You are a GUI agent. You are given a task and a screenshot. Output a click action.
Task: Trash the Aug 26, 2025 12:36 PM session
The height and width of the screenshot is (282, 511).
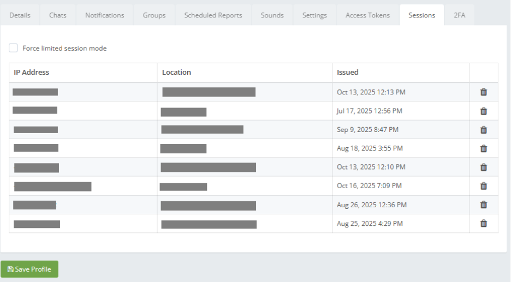coord(483,205)
